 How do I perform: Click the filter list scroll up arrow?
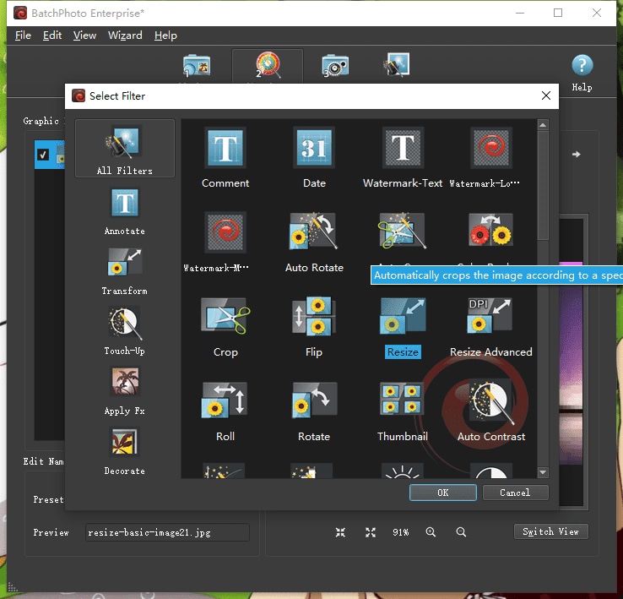click(543, 125)
